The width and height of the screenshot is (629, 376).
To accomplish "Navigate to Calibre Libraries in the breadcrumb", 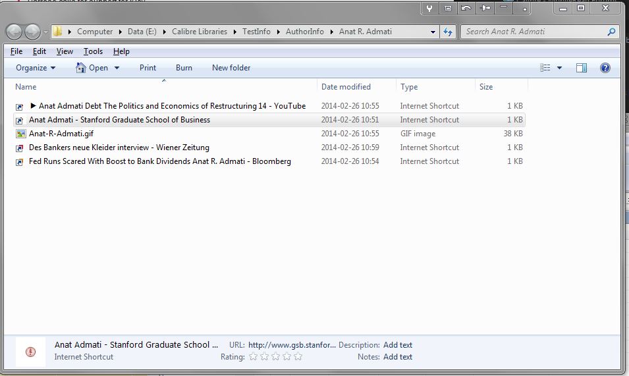I will pos(200,32).
